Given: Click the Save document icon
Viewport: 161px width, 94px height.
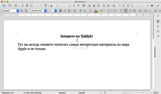Looking at the screenshot, I should coord(16,5).
